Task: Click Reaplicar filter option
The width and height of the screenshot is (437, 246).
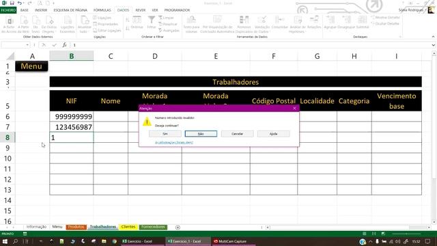Action: [x=168, y=24]
